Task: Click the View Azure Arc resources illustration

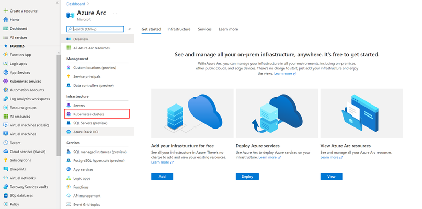Action: point(361,113)
